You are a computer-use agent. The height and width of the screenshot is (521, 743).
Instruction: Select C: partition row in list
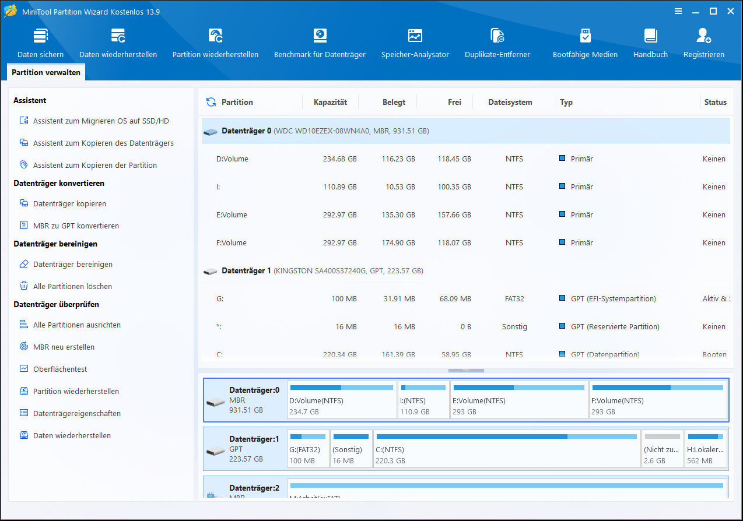click(x=465, y=354)
